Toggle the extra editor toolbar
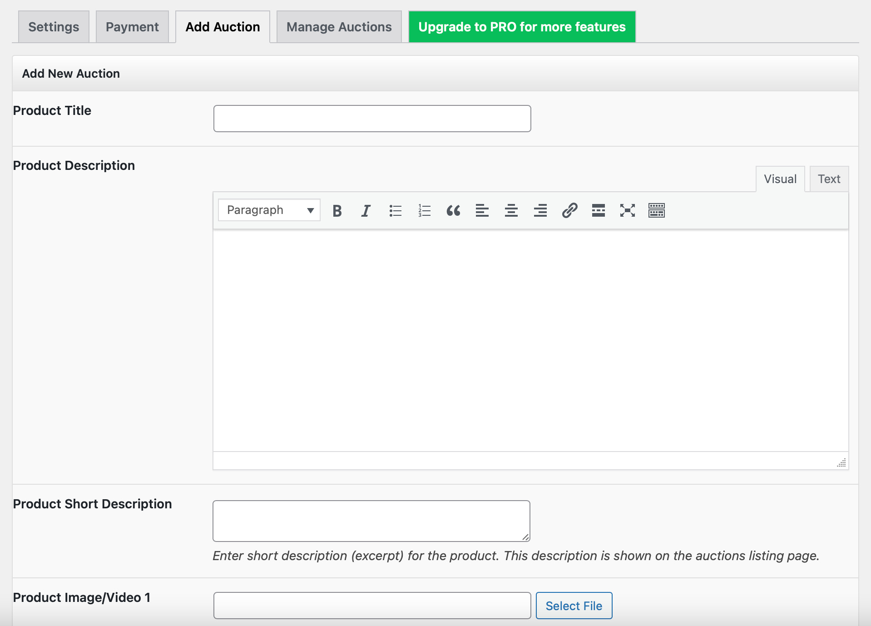 pyautogui.click(x=656, y=210)
